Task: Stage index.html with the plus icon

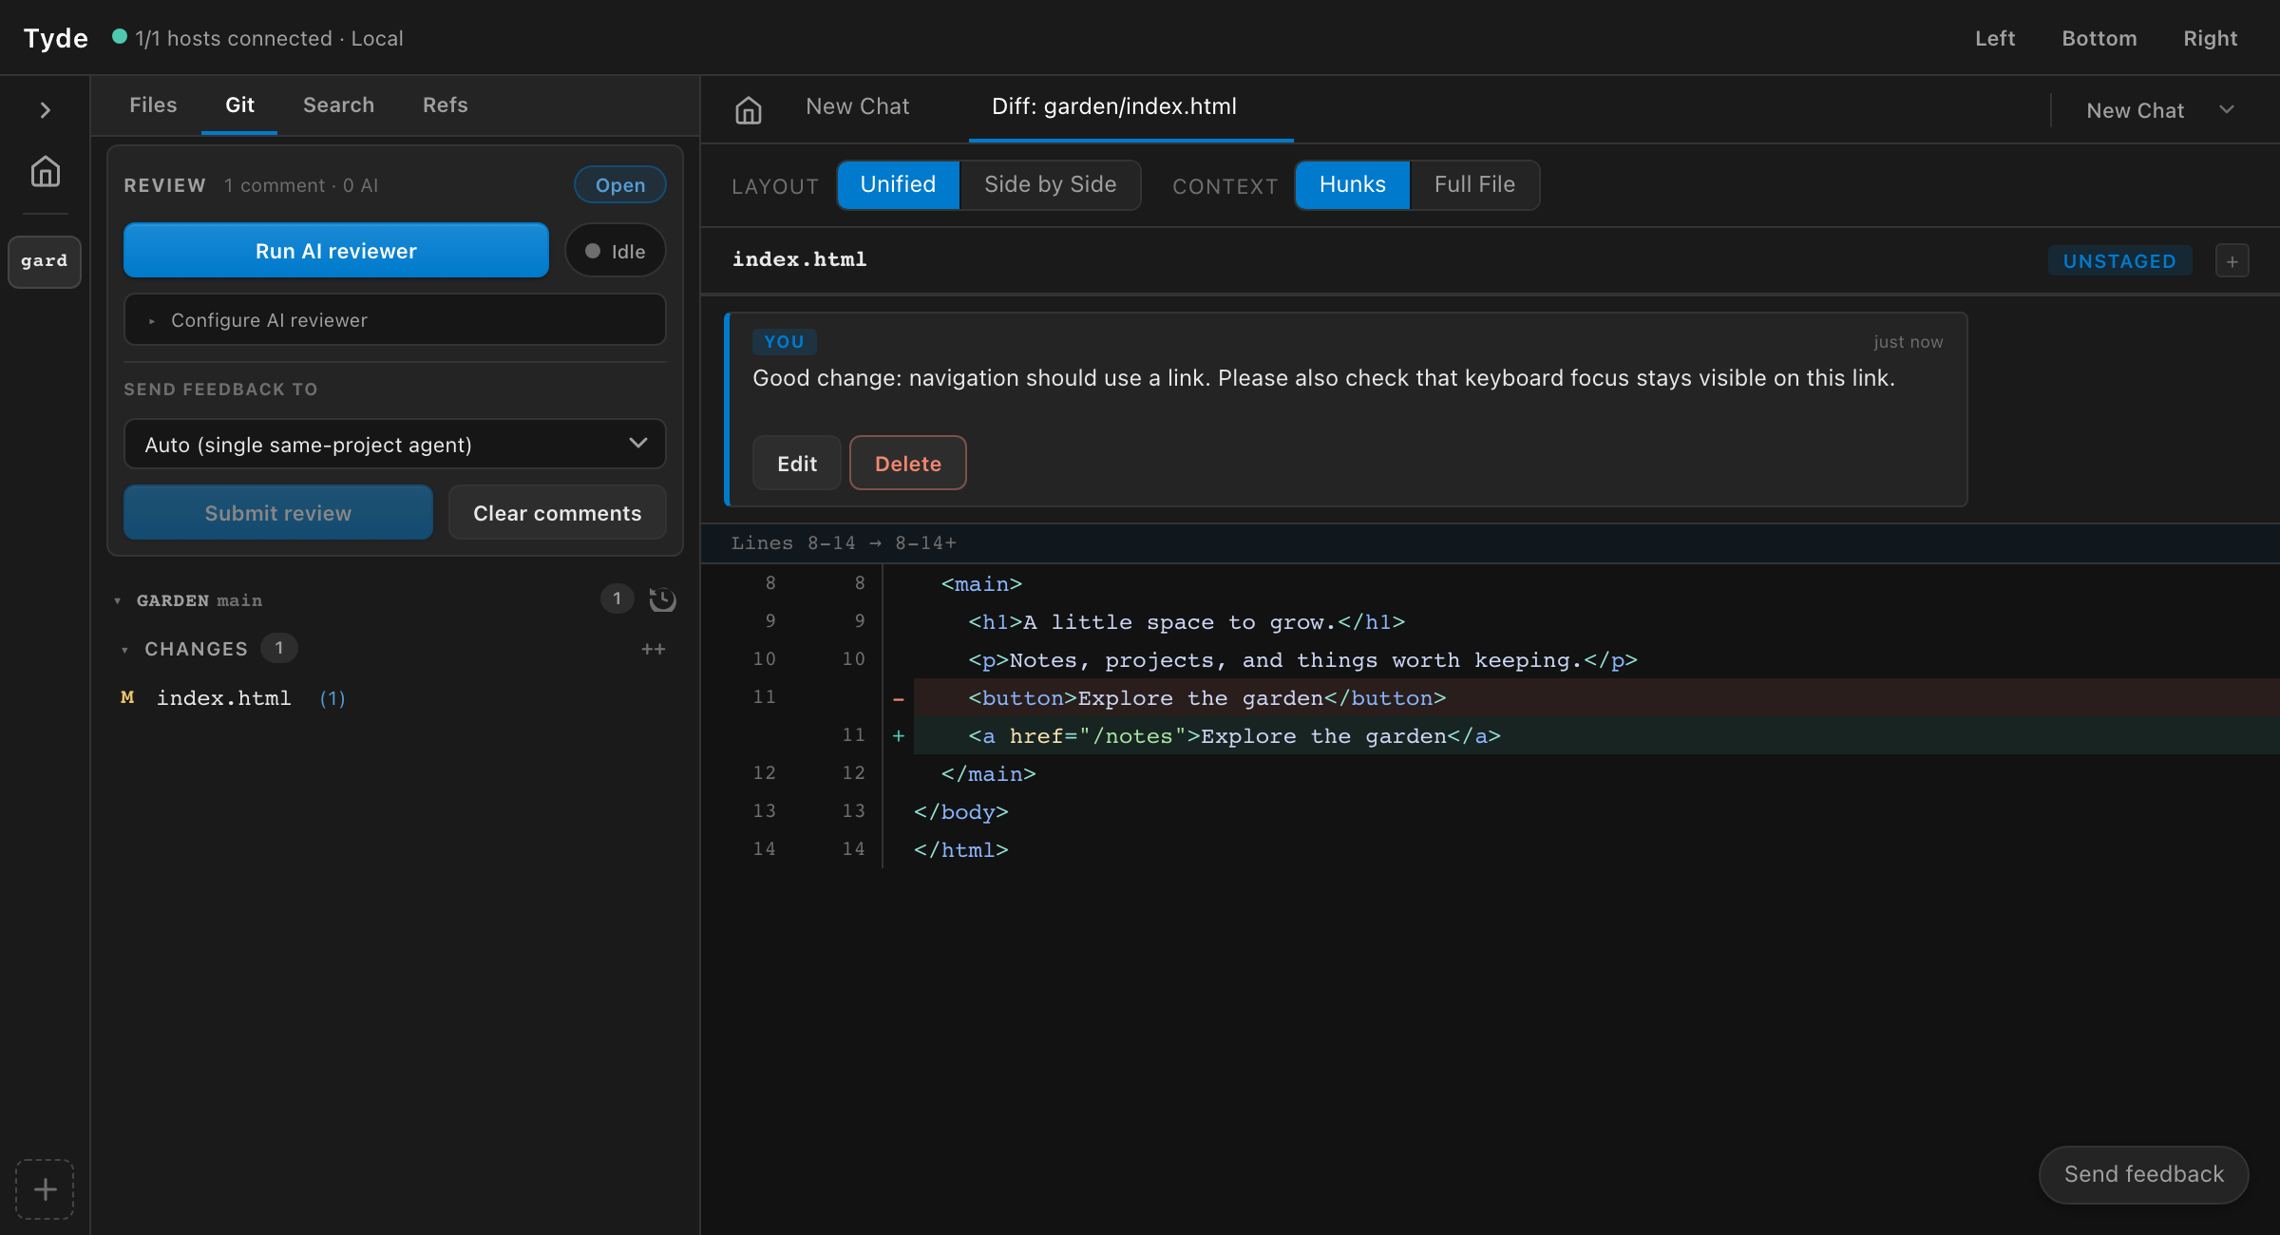Action: [2232, 261]
